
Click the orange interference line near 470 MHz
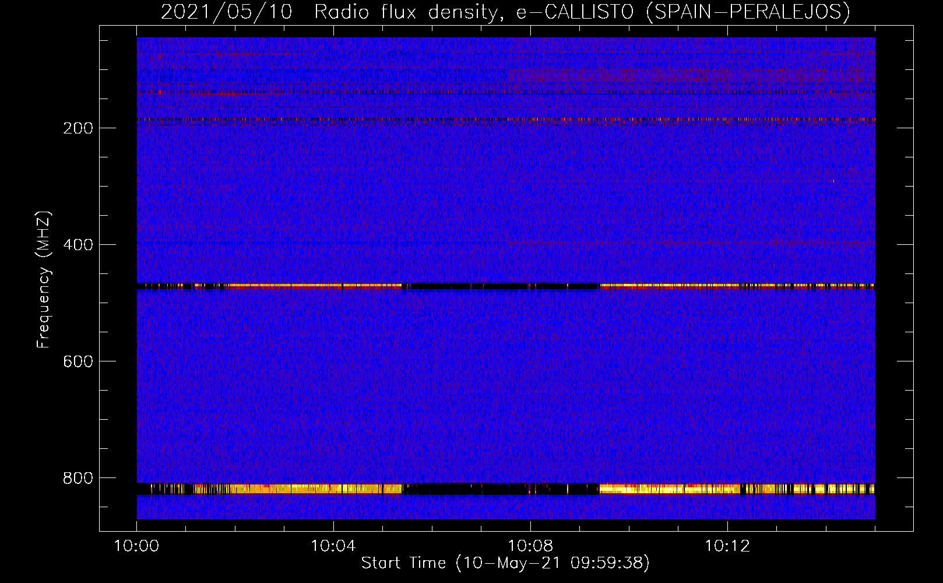click(506, 286)
